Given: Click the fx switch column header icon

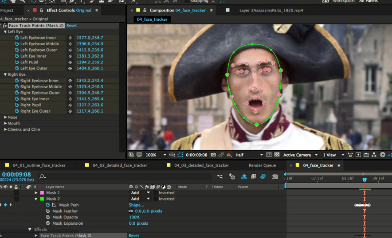Looking at the screenshot, I should point(147,187).
